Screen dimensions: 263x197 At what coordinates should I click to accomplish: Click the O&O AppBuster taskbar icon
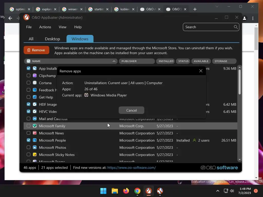pos(149,191)
